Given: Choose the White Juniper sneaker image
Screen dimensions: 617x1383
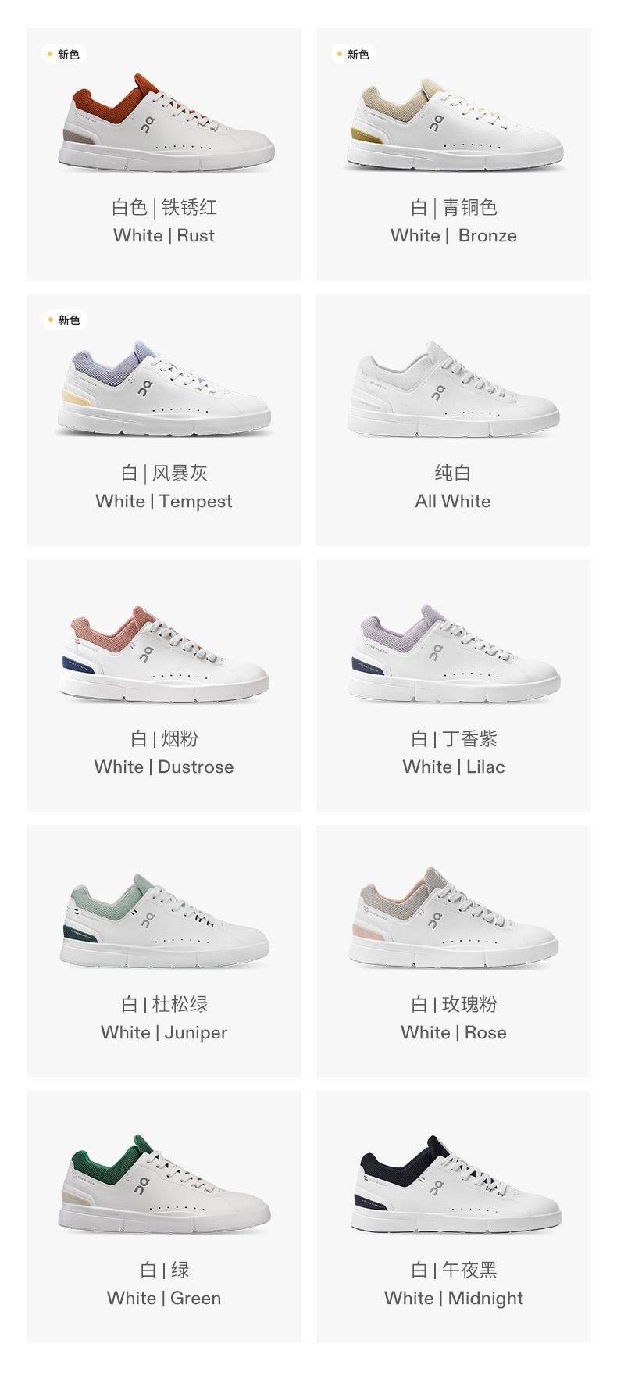Looking at the screenshot, I should pos(164,920).
